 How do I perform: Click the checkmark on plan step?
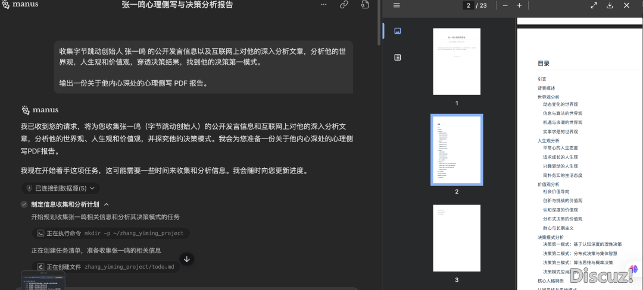pyautogui.click(x=24, y=204)
